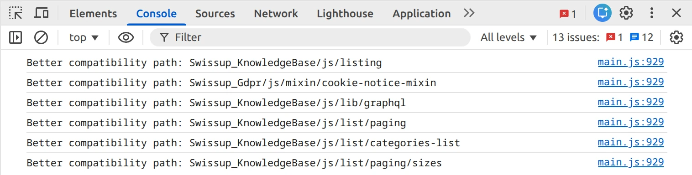This screenshot has width=692, height=175.
Task: Open main.js:929 link for js/listing row
Action: [x=630, y=62]
